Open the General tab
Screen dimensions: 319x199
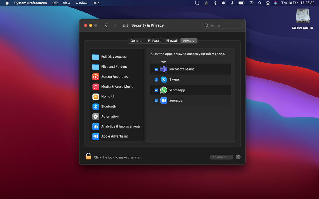136,41
